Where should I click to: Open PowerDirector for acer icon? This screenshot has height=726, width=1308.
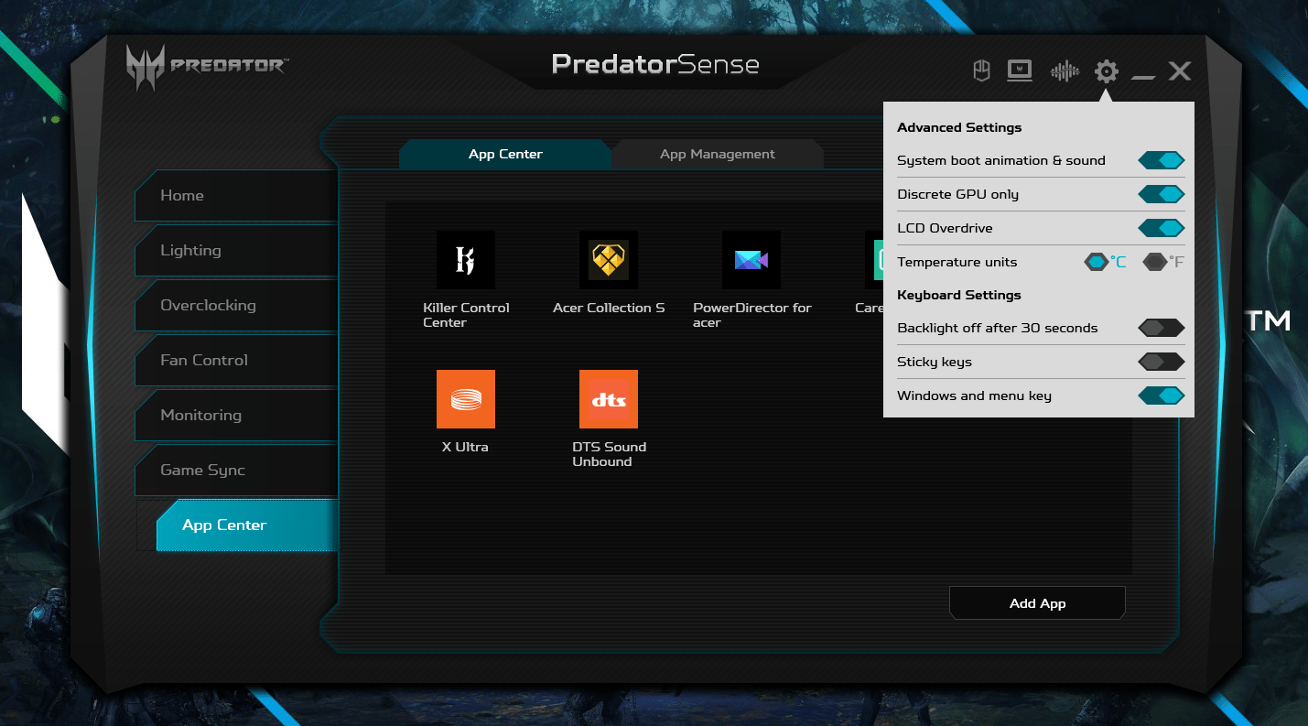(751, 260)
